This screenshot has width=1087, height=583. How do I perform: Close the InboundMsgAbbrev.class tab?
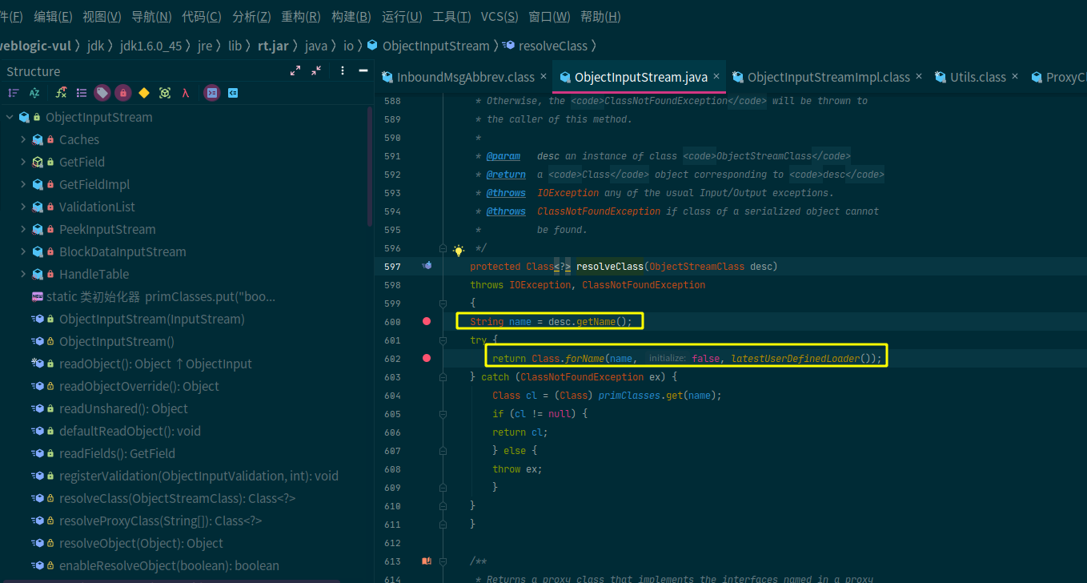[x=543, y=77]
